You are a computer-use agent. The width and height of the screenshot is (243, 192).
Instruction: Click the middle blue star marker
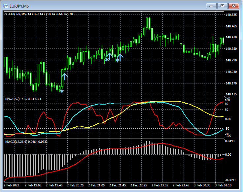(x=106, y=60)
